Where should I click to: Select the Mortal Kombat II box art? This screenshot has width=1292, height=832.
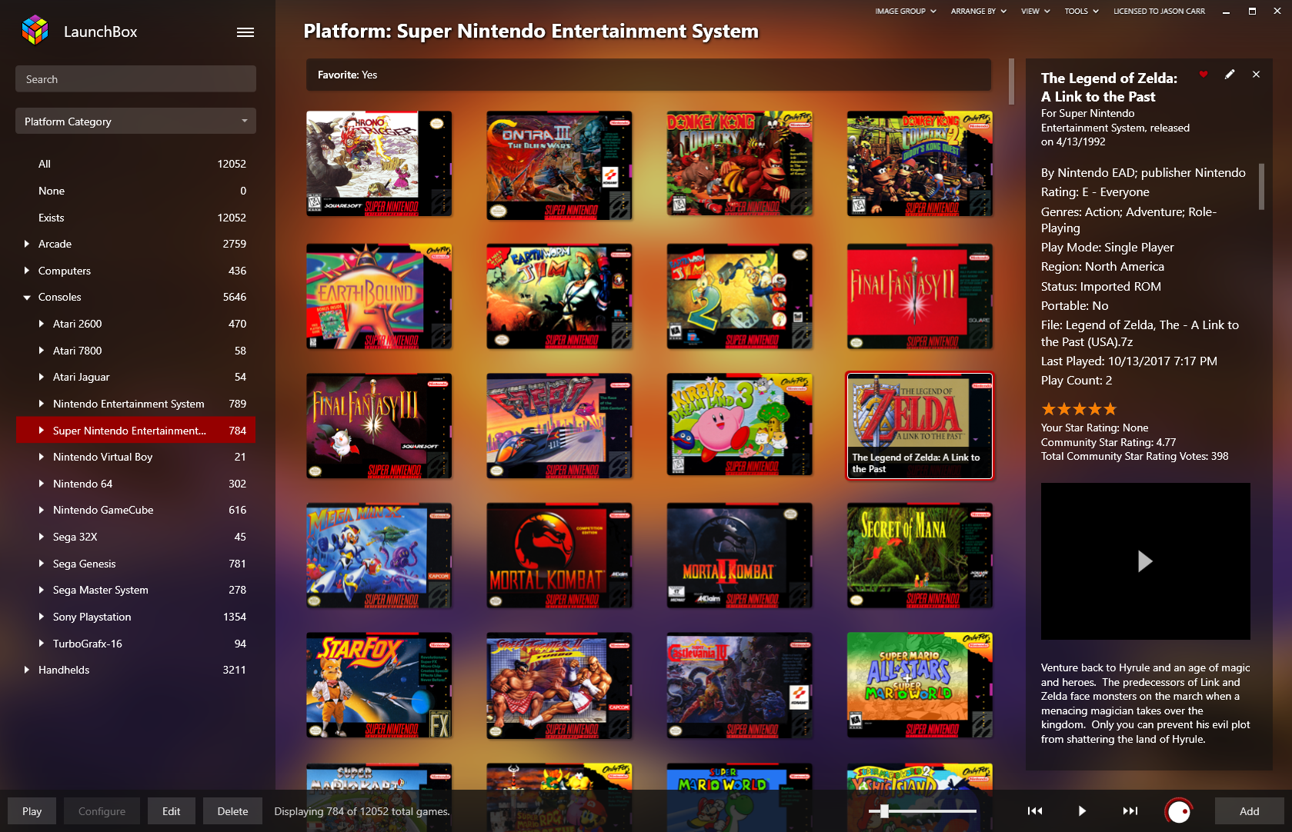click(739, 556)
